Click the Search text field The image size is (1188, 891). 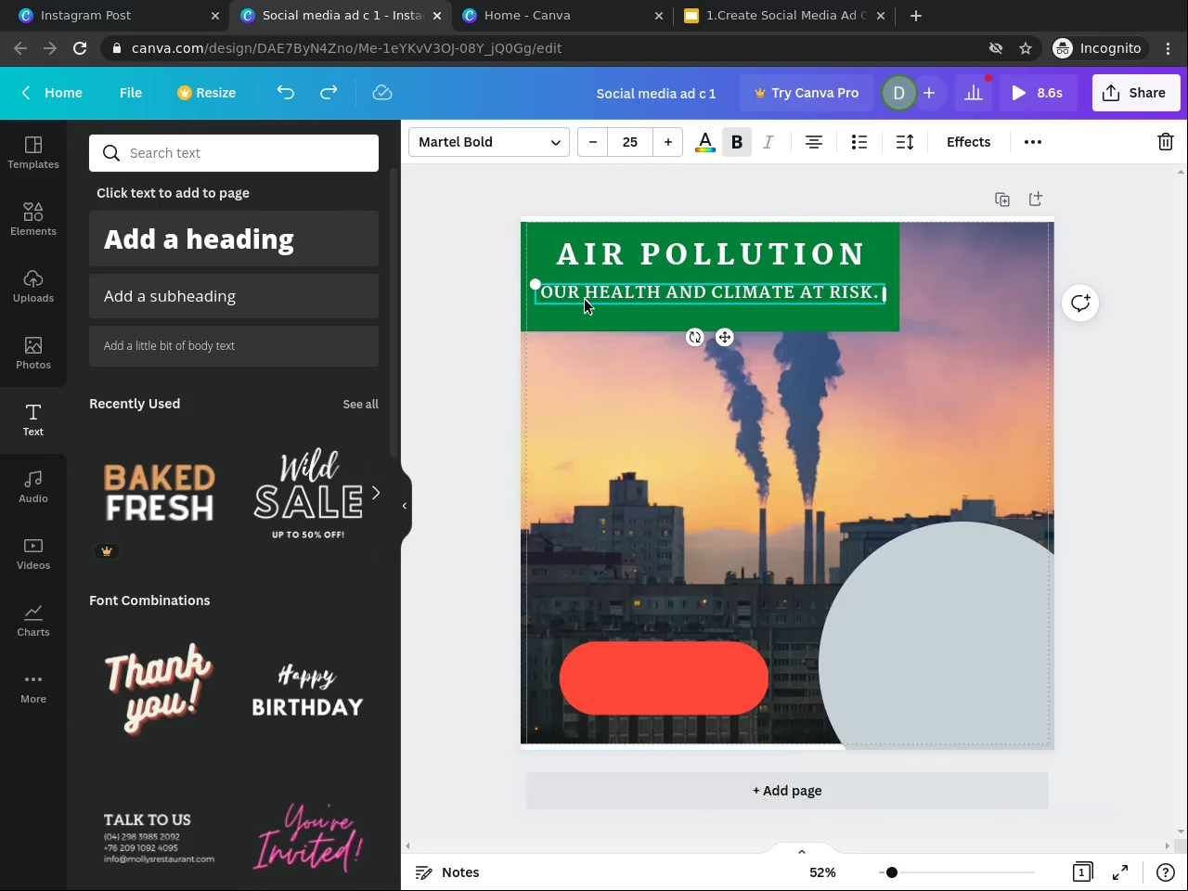pyautogui.click(x=234, y=153)
